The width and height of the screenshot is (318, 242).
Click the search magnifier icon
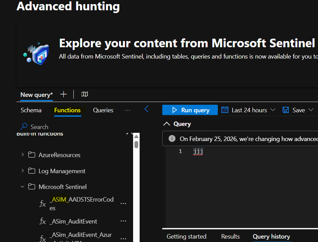(x=24, y=126)
